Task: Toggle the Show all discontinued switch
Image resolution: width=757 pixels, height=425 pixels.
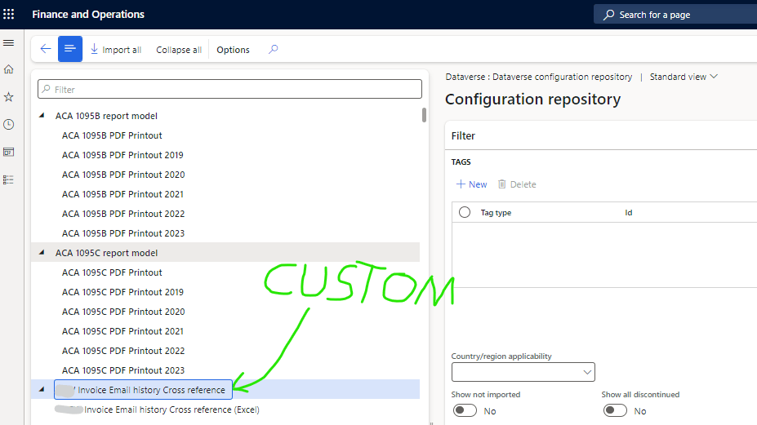Action: pyautogui.click(x=615, y=410)
